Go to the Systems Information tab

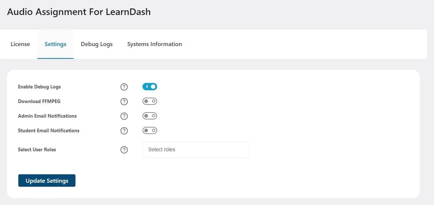click(155, 44)
